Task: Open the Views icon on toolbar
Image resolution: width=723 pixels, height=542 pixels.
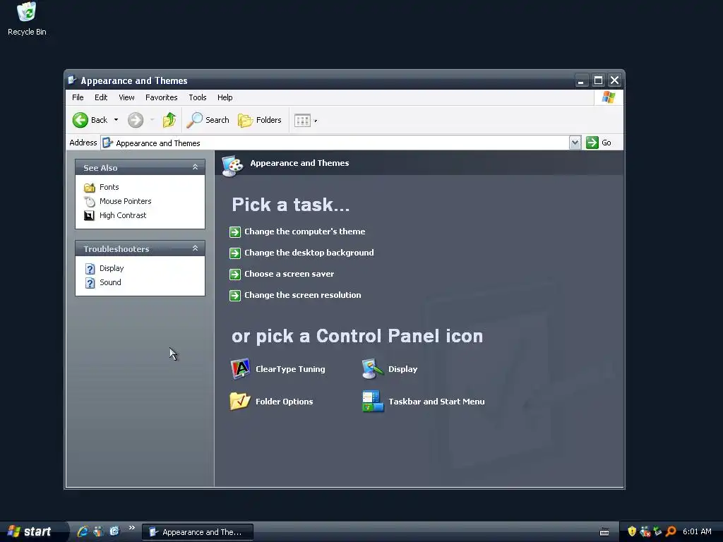Action: [x=302, y=120]
